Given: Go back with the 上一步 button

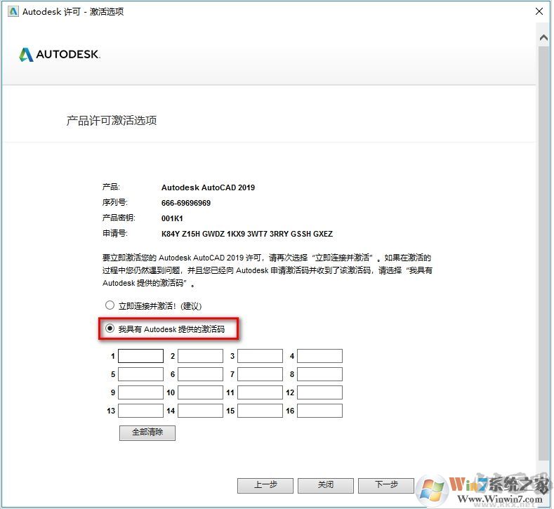Looking at the screenshot, I should [265, 485].
